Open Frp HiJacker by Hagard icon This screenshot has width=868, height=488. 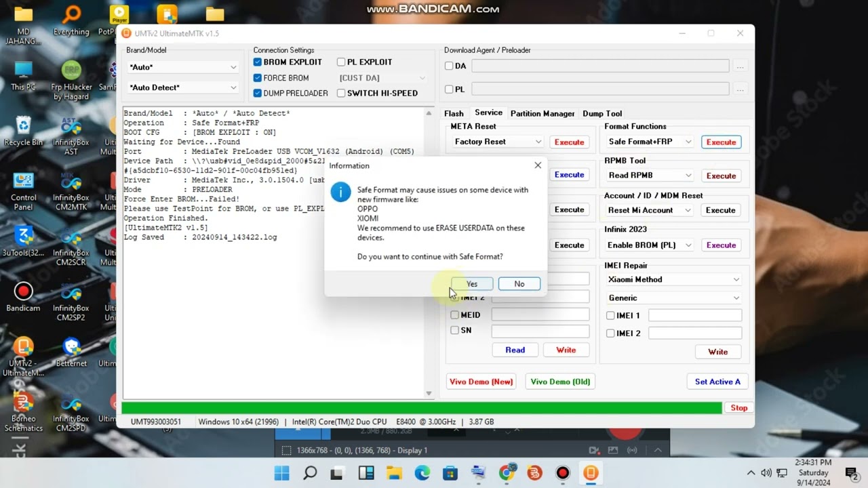pos(71,81)
